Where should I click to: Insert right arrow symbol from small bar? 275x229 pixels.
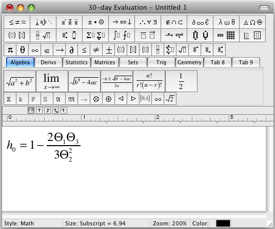pyautogui.click(x=60, y=50)
